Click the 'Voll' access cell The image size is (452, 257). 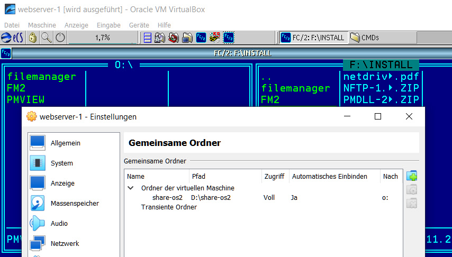(269, 198)
